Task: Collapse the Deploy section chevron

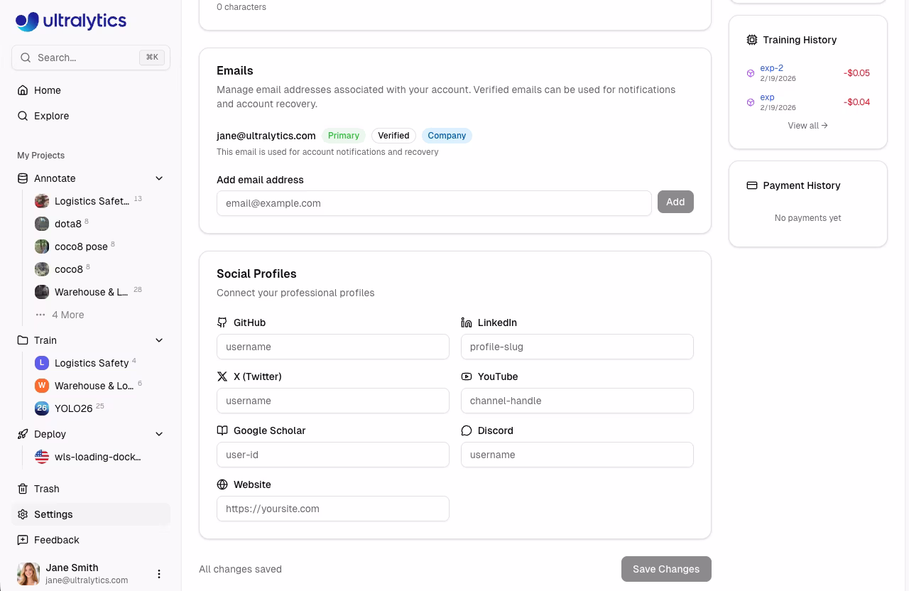Action: 159,434
